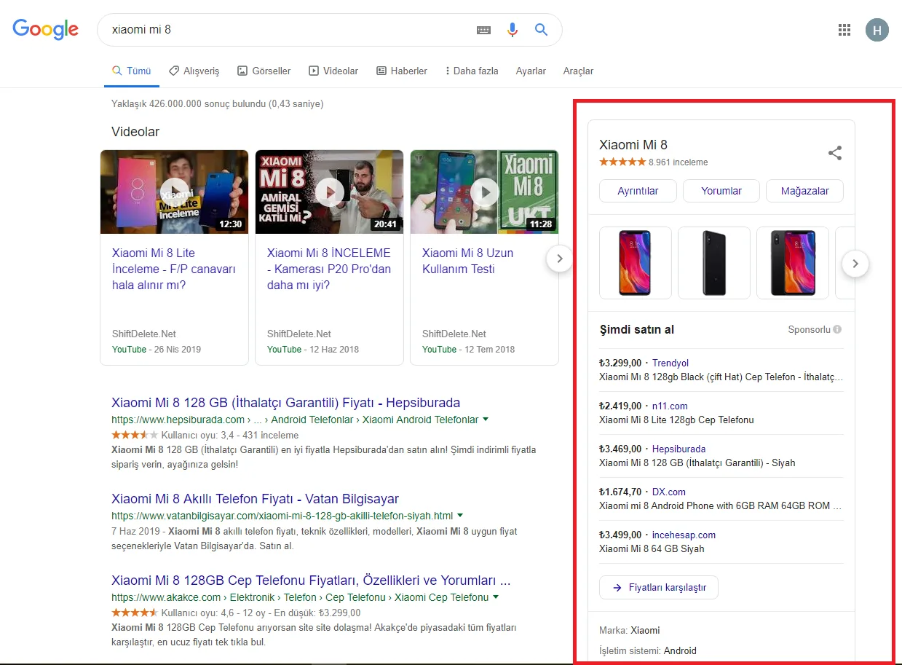Viewport: 902px width, 665px height.
Task: Play the Uzun Kullanım Testi video
Action: point(484,192)
